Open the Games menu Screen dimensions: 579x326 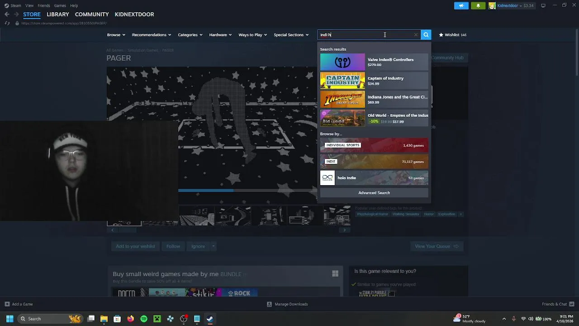60,5
